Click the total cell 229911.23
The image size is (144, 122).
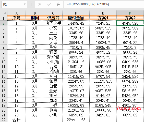(x=76, y=120)
